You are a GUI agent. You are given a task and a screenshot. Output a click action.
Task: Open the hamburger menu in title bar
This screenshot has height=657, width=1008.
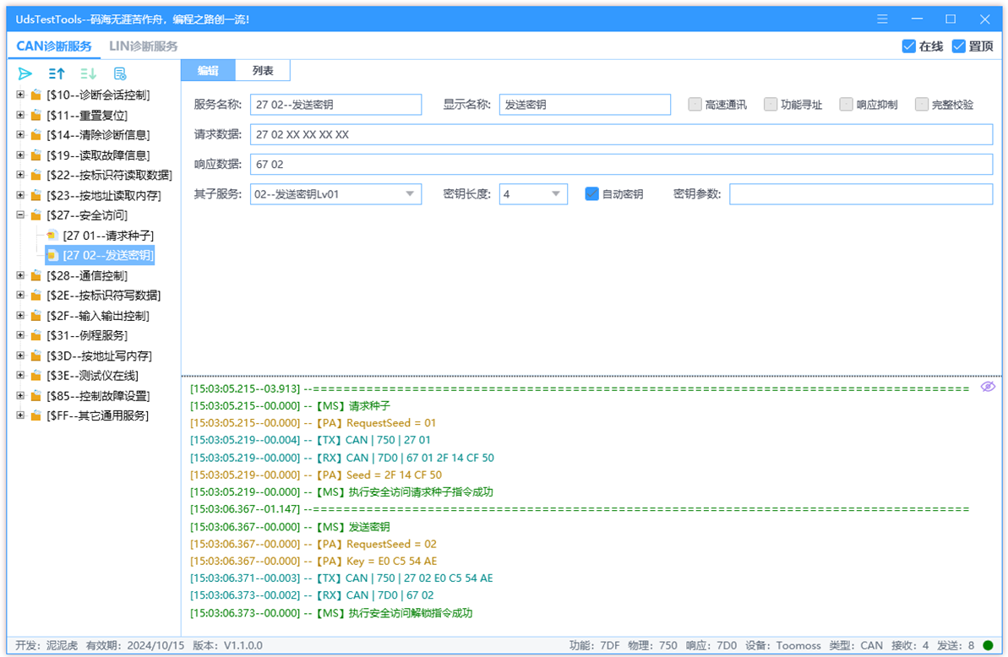[882, 19]
